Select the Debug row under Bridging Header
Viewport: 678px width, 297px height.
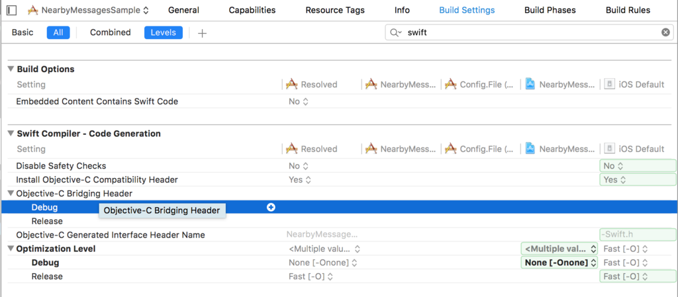(x=339, y=207)
